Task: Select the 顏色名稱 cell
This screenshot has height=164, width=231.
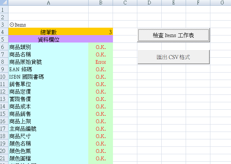Action: coord(48,143)
